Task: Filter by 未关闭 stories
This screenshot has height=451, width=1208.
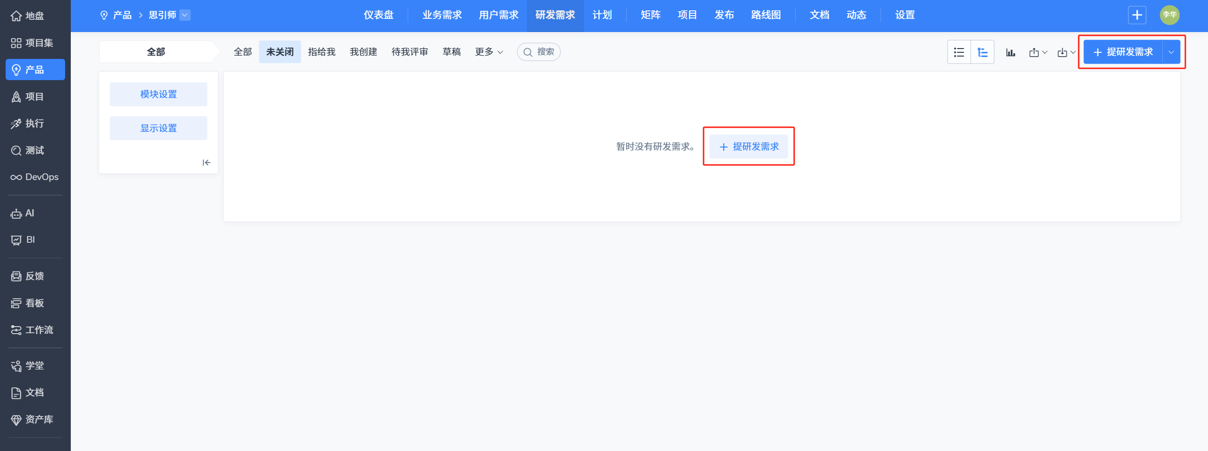Action: click(x=280, y=52)
